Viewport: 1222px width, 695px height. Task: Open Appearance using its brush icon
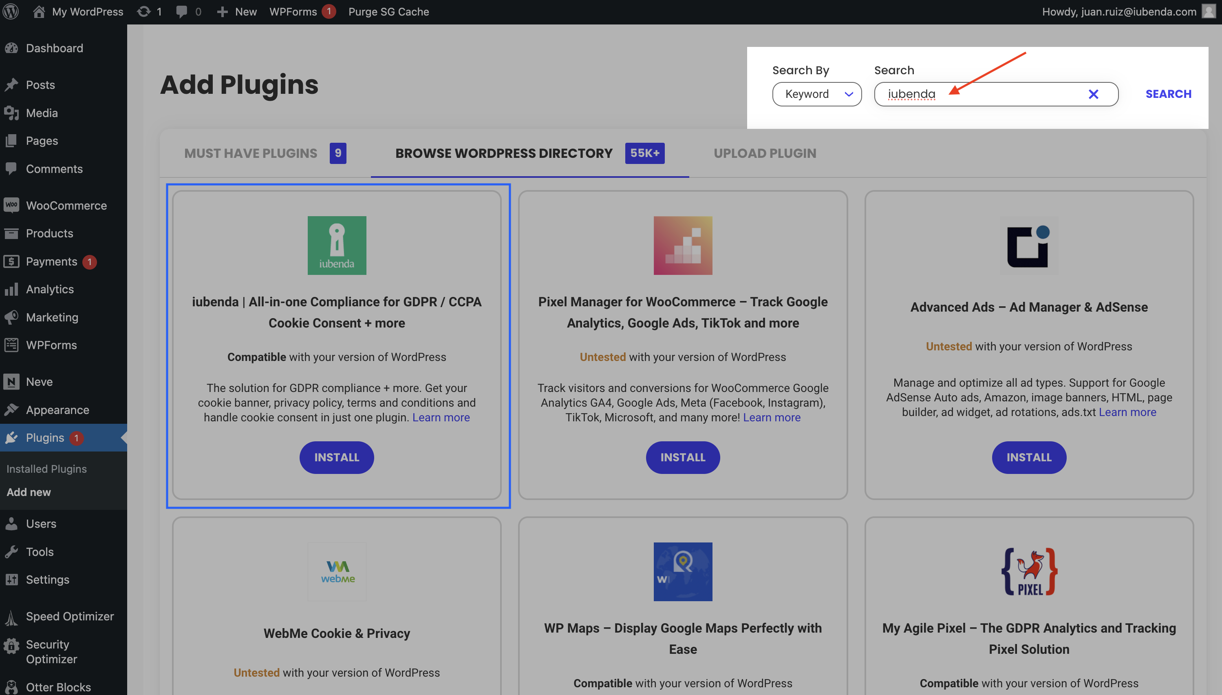tap(12, 409)
